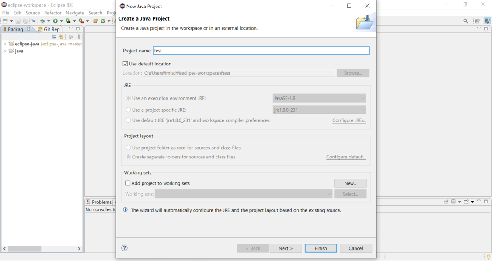Click the Display Selected Console icon

tap(454, 202)
